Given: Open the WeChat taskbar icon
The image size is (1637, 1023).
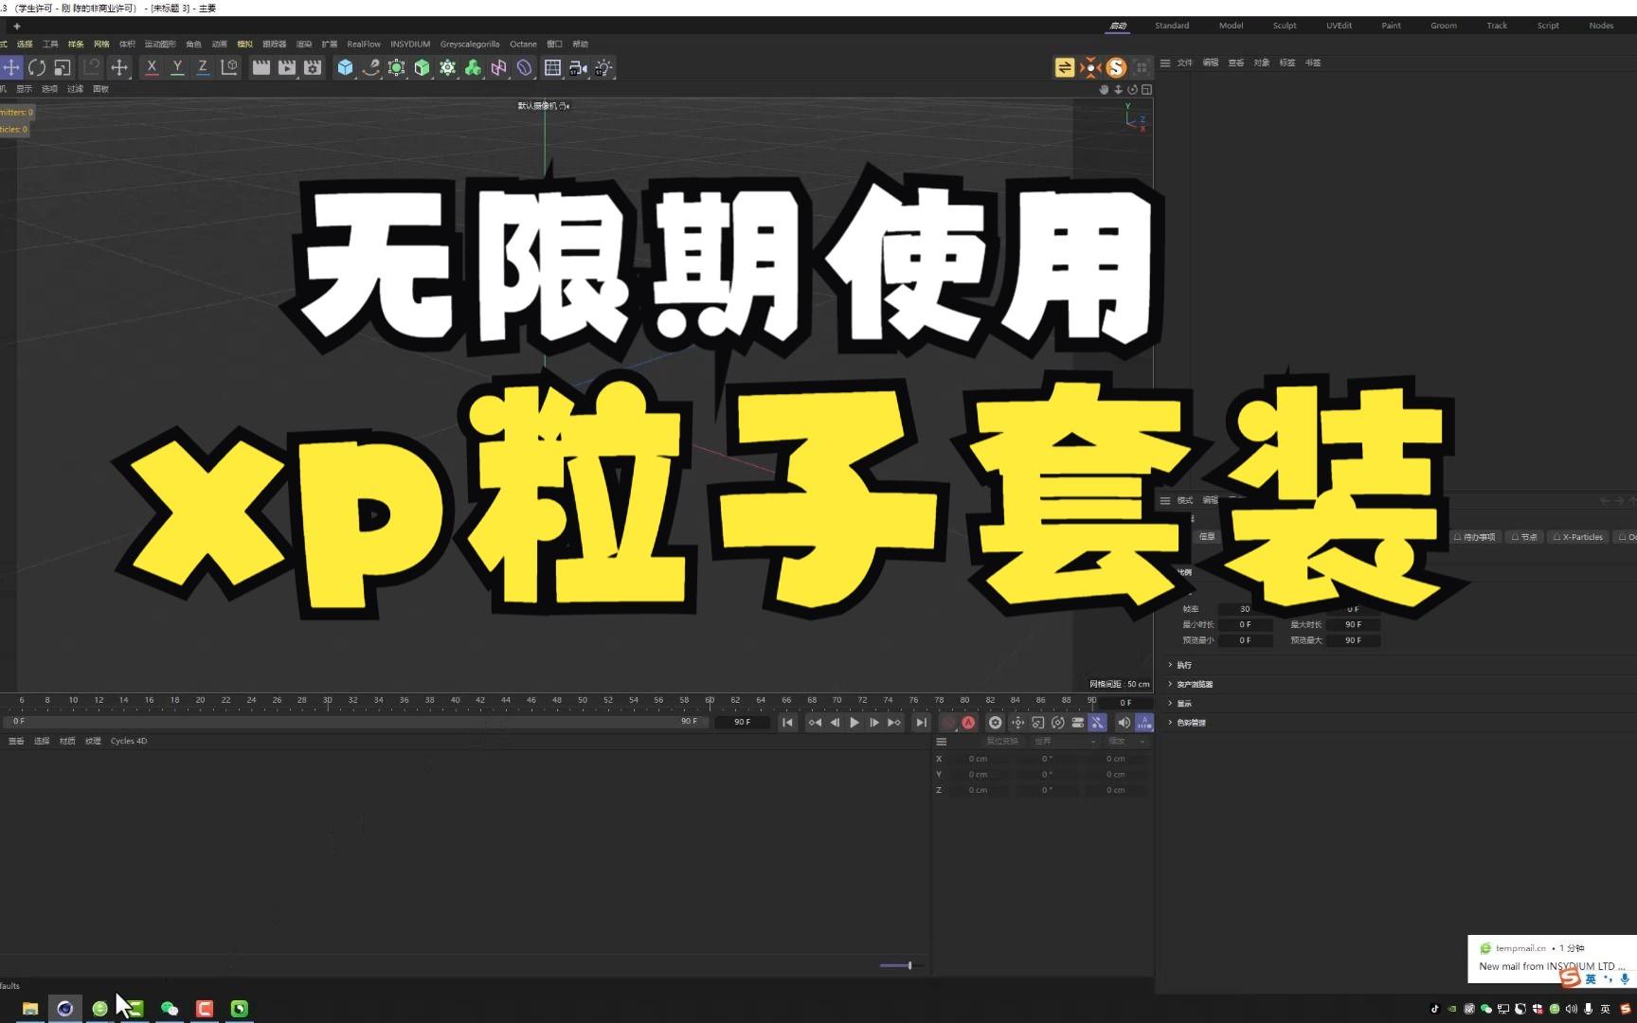Looking at the screenshot, I should 170,1009.
